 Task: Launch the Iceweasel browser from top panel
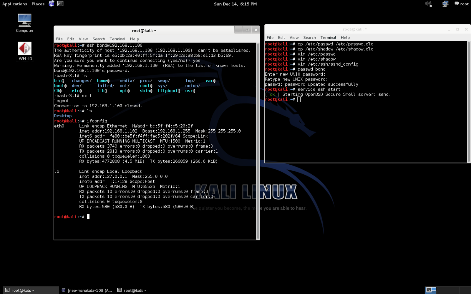click(52, 4)
